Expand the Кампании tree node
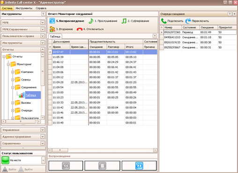238x173 pixels. pyautogui.click(x=13, y=72)
